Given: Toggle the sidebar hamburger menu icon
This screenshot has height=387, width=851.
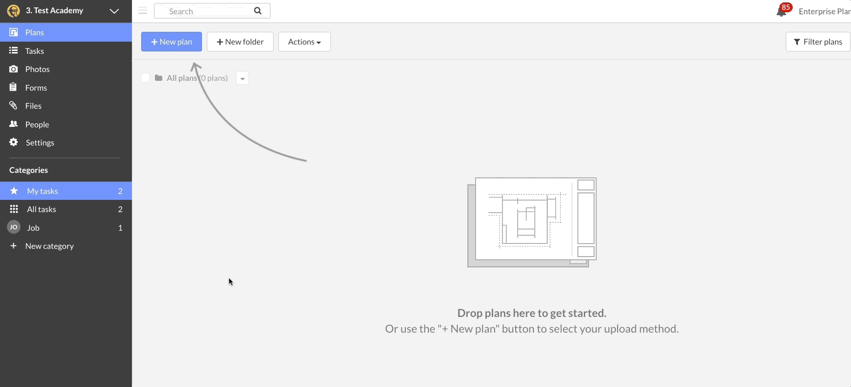Looking at the screenshot, I should (x=143, y=10).
